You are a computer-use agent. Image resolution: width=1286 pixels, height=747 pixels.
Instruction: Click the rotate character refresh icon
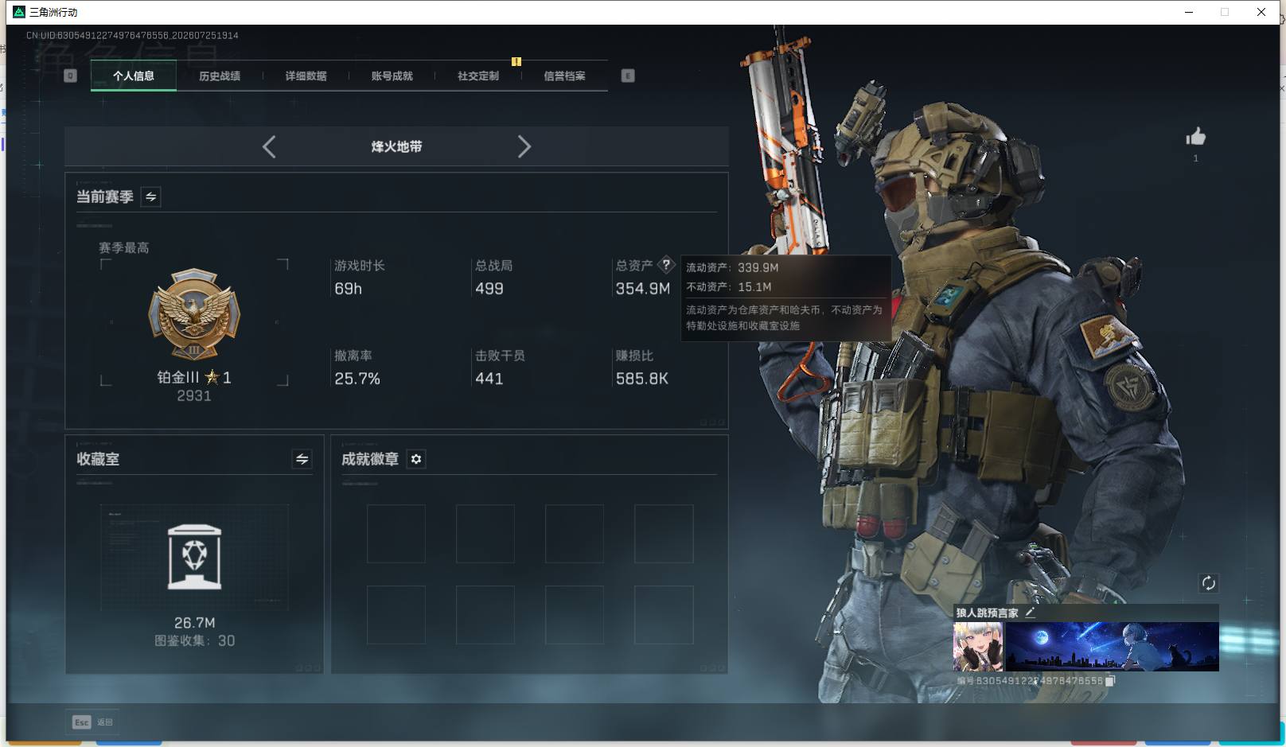pyautogui.click(x=1208, y=583)
